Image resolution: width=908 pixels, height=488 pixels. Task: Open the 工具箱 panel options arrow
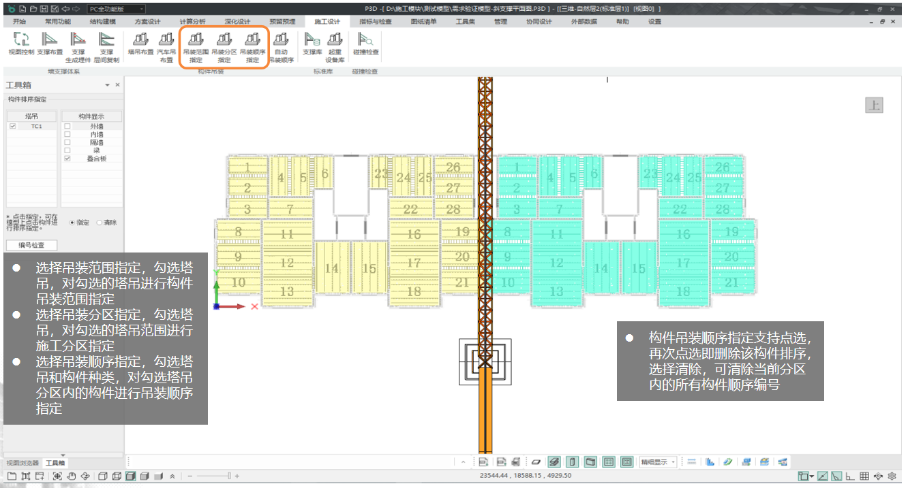tap(107, 85)
